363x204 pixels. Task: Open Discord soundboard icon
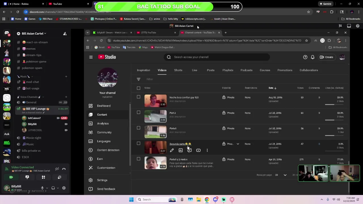coord(60,177)
